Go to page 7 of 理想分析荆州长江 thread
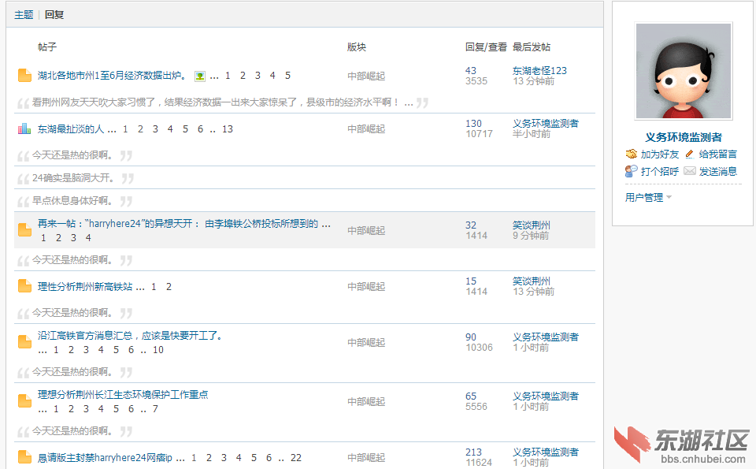The width and height of the screenshot is (756, 469). click(155, 408)
